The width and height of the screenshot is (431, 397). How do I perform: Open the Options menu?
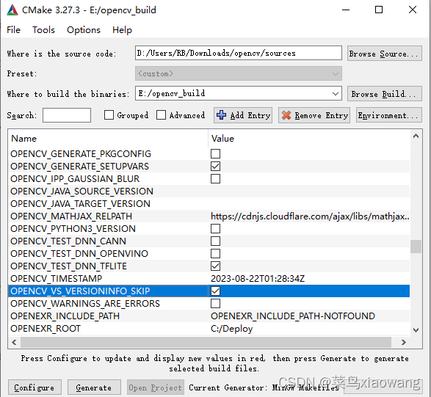(84, 29)
